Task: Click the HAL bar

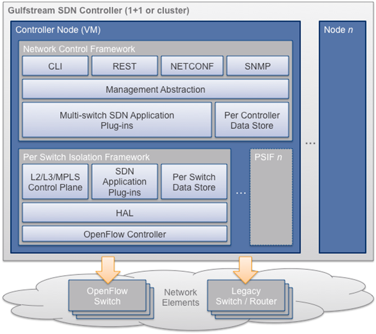Action: [x=124, y=213]
